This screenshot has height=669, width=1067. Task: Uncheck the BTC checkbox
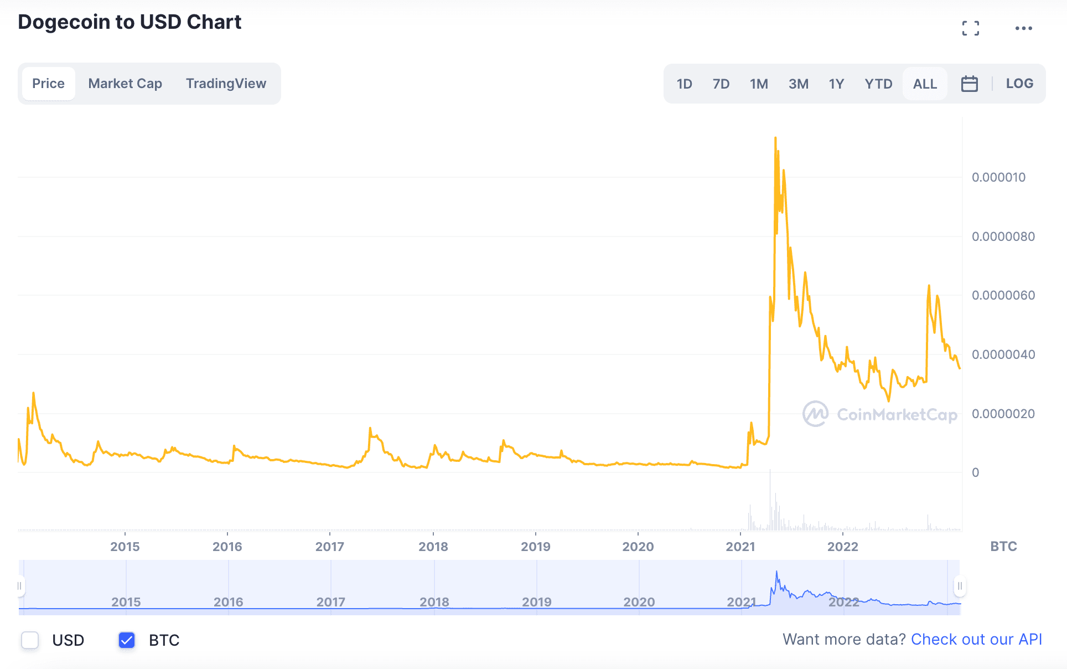(x=127, y=640)
